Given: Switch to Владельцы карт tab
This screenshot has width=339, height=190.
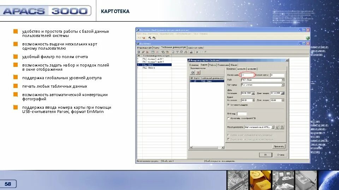Looking at the screenshot, I should (x=144, y=47).
